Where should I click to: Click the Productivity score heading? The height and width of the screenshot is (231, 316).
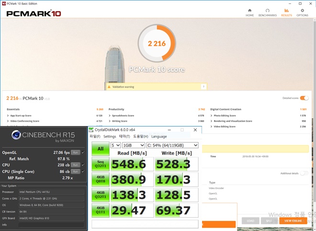(116, 109)
